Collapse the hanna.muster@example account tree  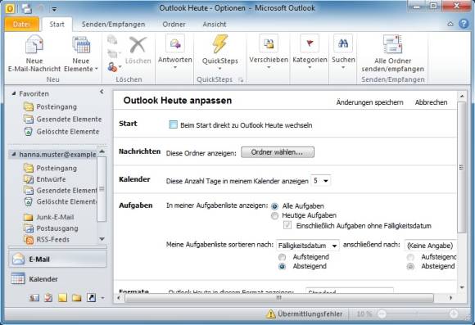(13, 155)
